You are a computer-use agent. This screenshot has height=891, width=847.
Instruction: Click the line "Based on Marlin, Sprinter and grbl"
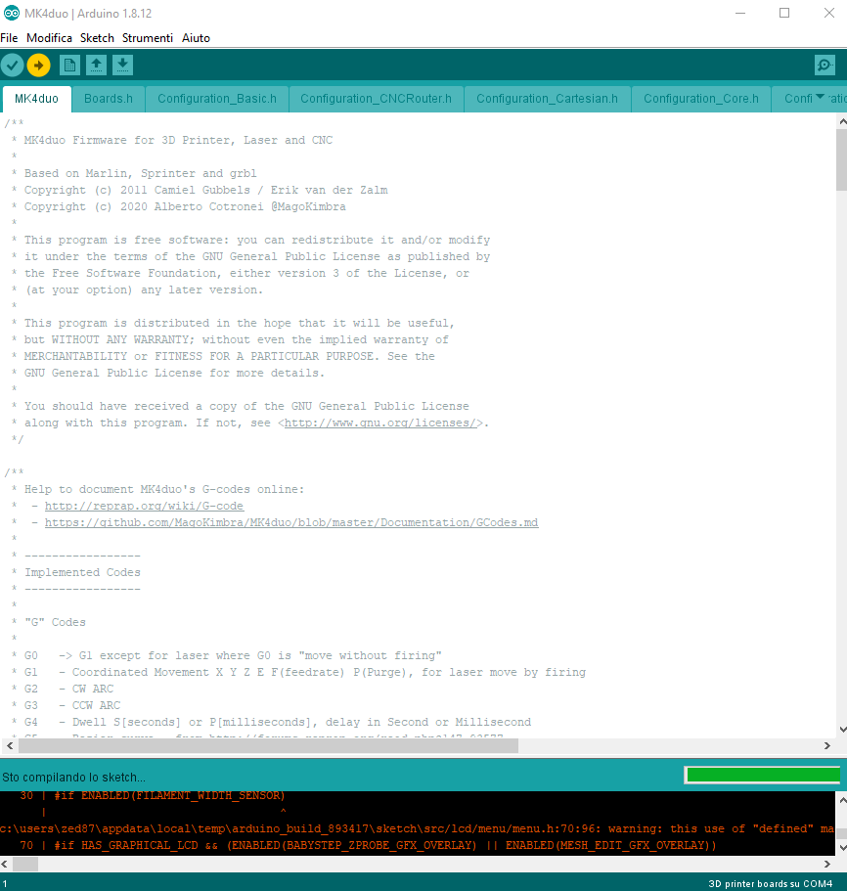click(x=140, y=173)
